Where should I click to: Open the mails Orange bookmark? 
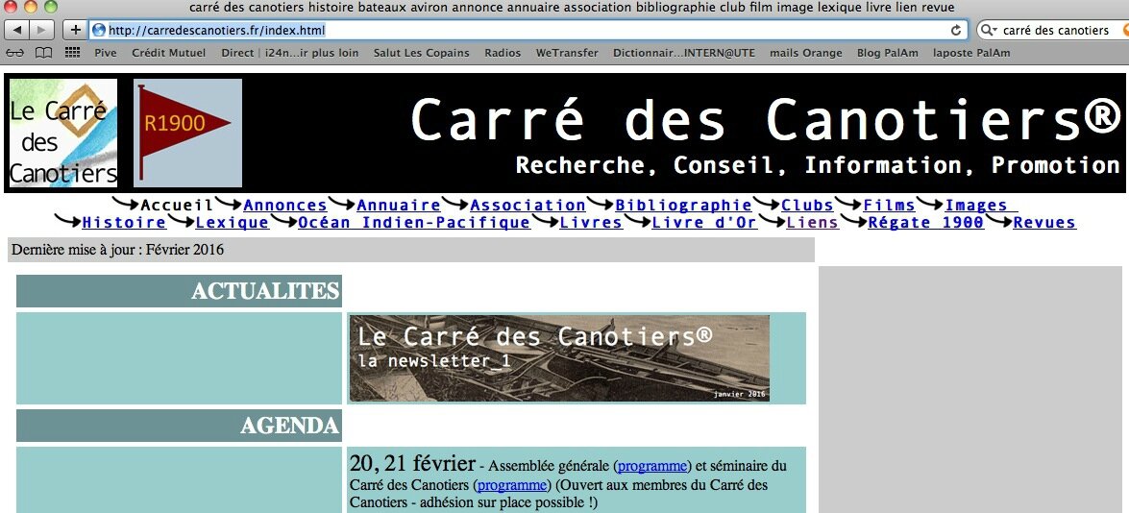click(806, 53)
